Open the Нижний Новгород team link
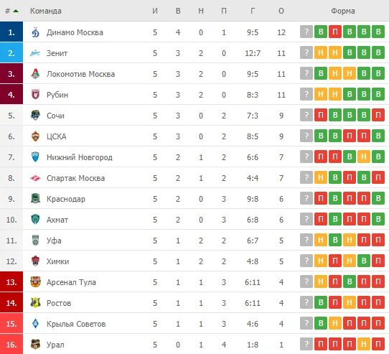The image size is (389, 354). pos(80,157)
